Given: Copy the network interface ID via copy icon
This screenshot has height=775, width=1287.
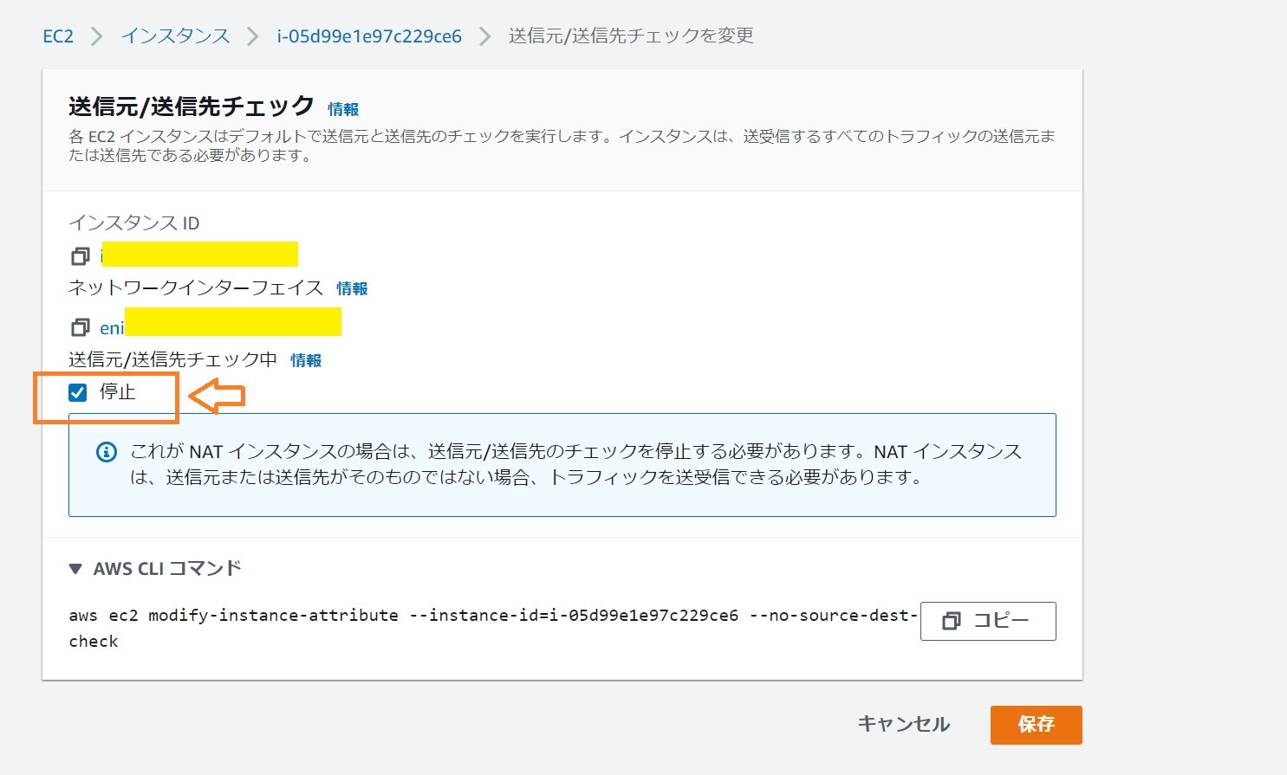Looking at the screenshot, I should tap(80, 326).
